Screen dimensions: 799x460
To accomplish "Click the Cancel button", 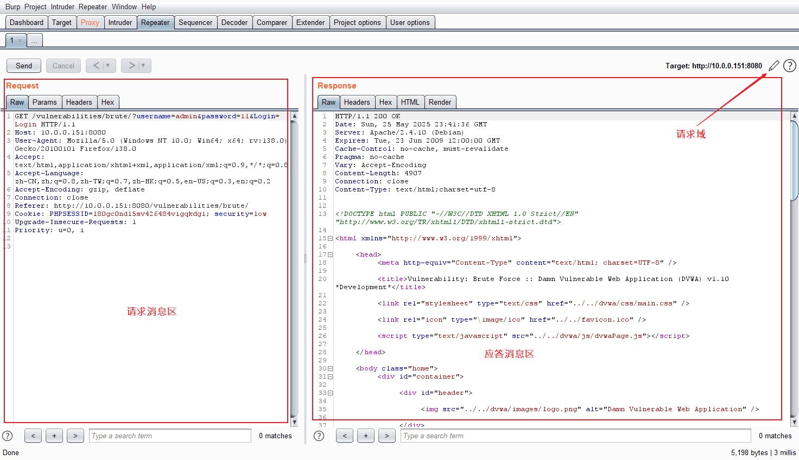I will 64,66.
